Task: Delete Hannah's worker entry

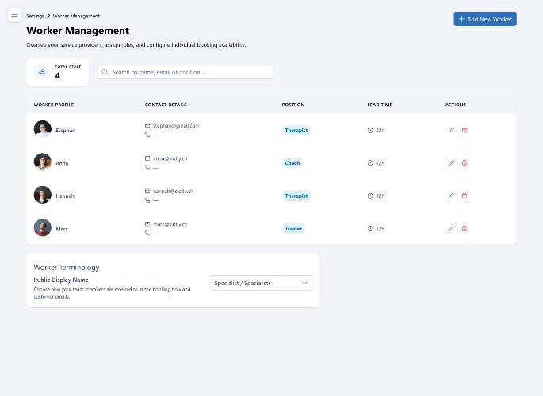Action: tap(465, 196)
